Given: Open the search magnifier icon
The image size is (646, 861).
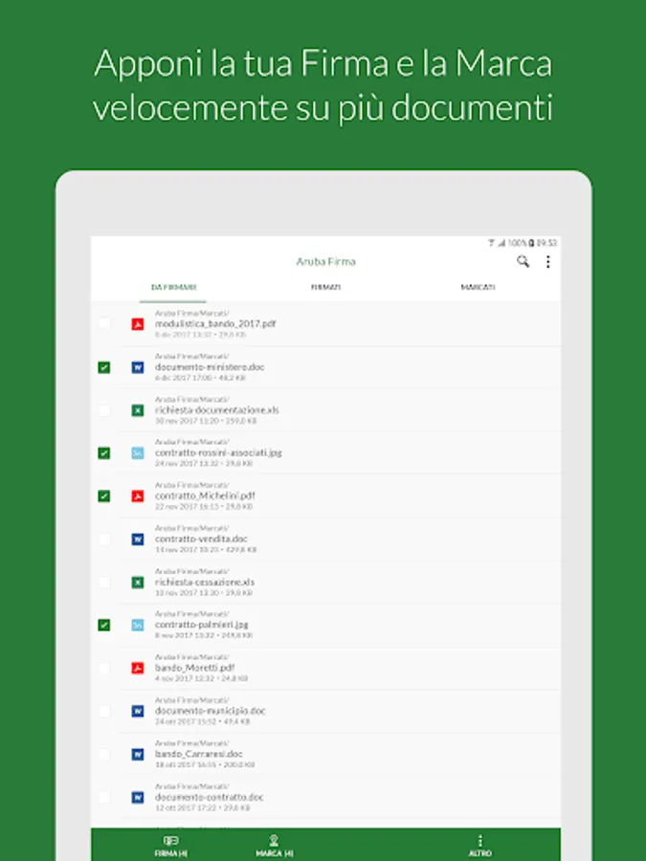Looking at the screenshot, I should coord(523,261).
